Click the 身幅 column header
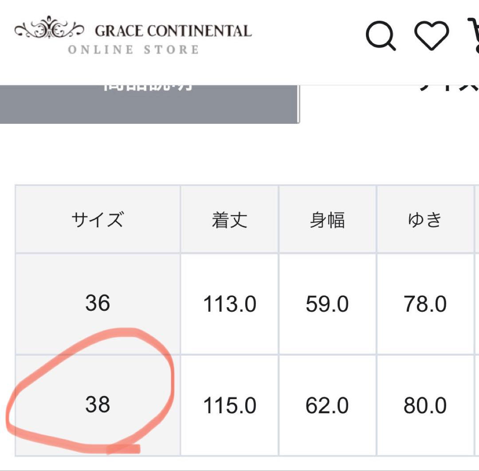 point(327,218)
